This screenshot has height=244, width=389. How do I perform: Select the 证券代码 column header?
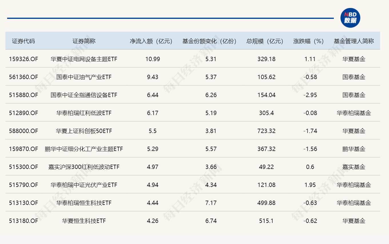click(23, 41)
